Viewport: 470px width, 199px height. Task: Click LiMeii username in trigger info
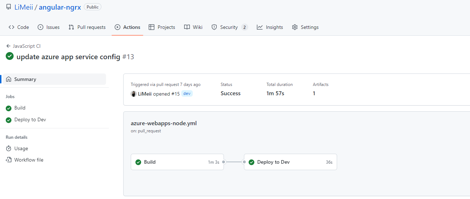click(145, 94)
